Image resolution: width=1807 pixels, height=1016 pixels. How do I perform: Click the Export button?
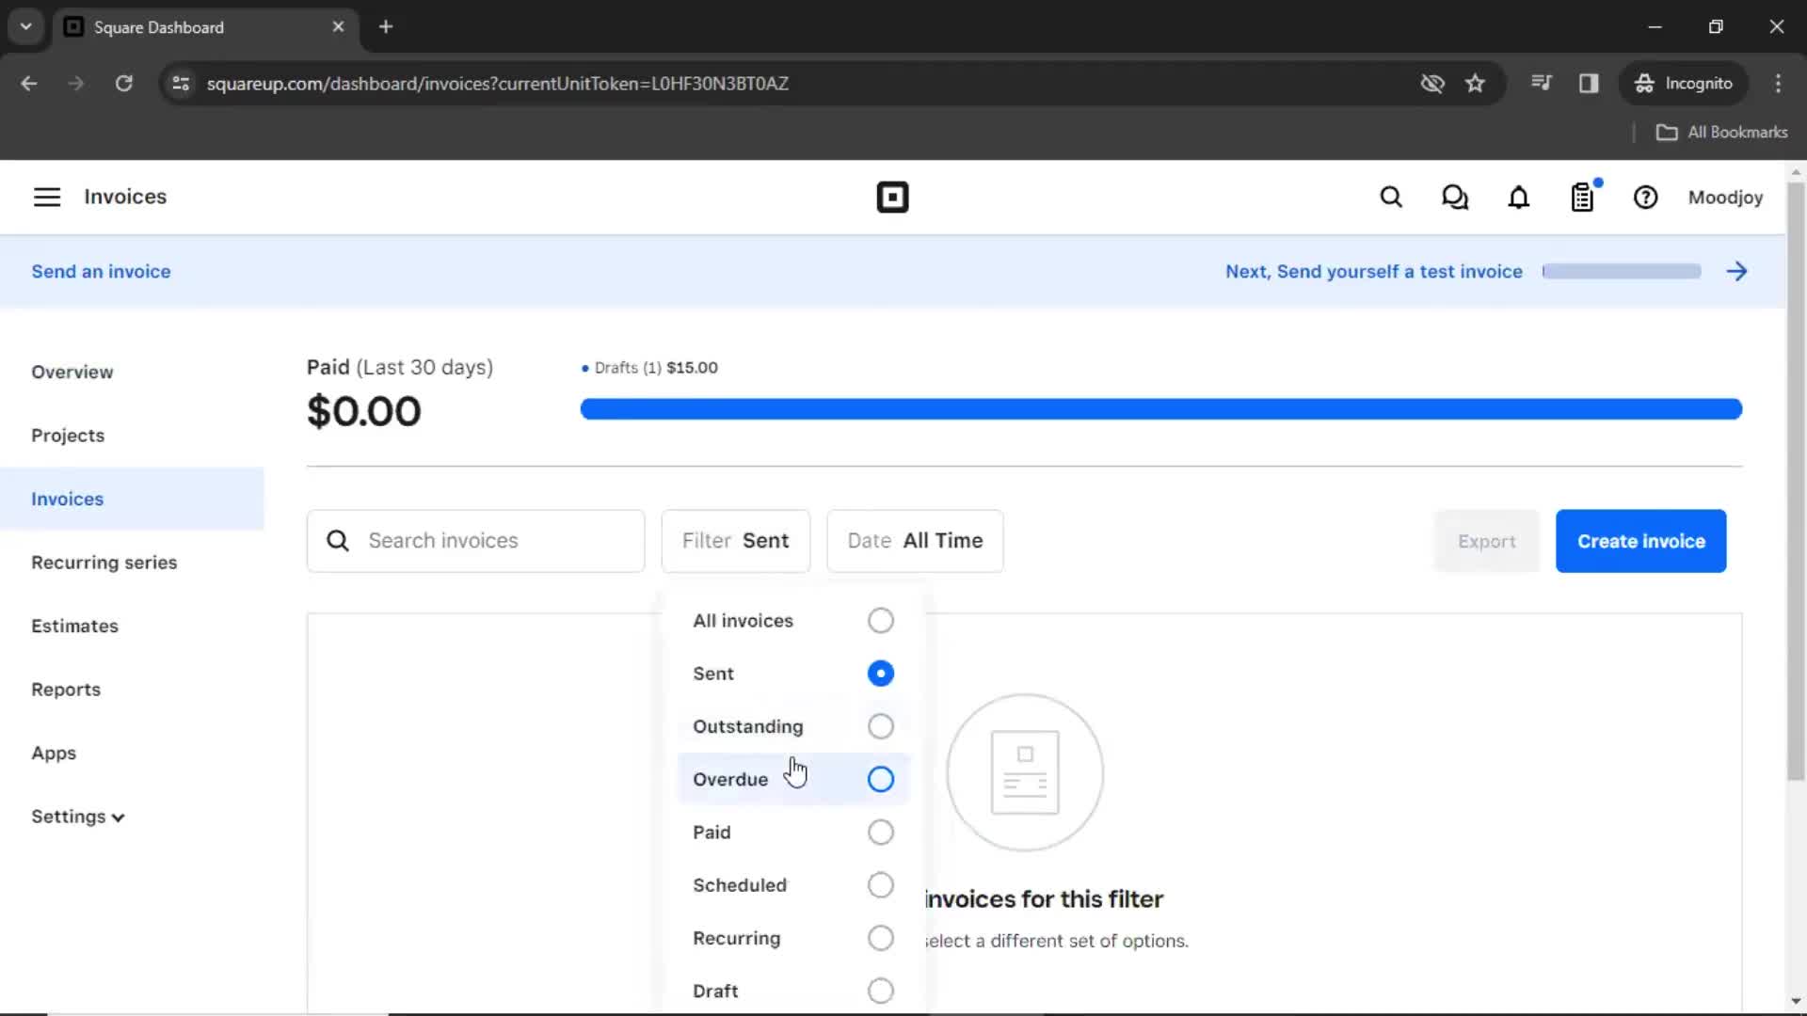(1487, 540)
